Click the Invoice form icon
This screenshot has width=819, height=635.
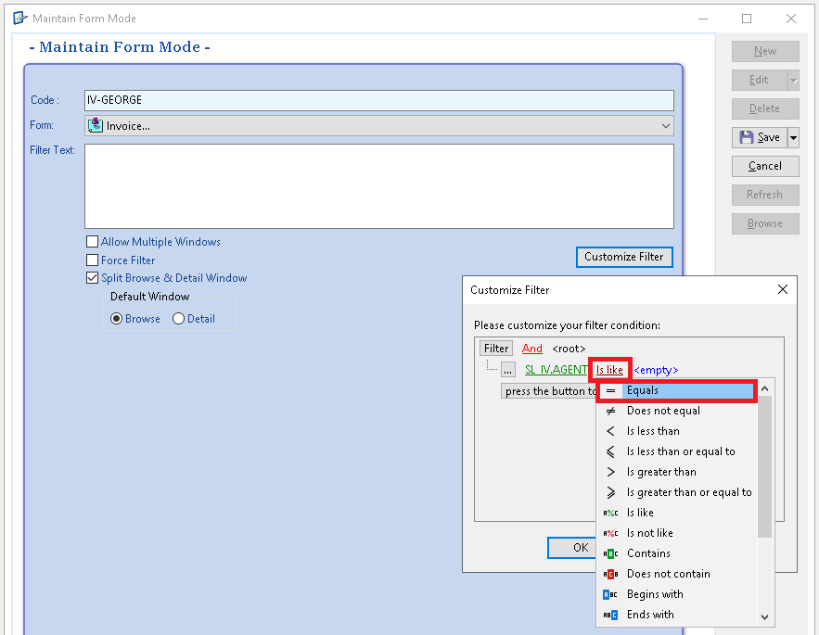pos(96,125)
